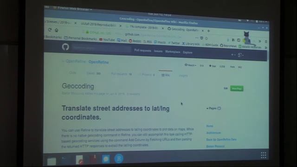Open Marketplace in GitHub header
297x167 pixels.
coord(173,51)
